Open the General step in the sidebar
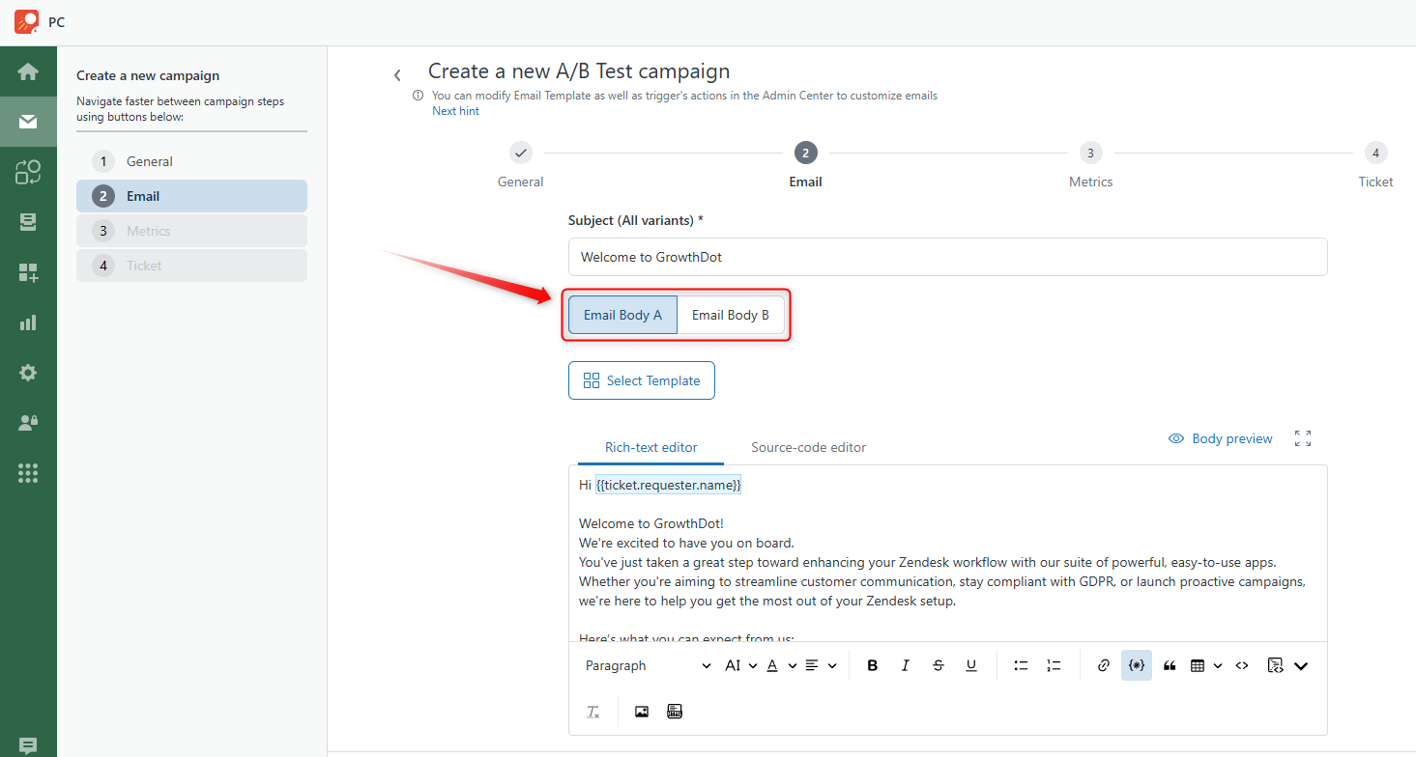 click(x=191, y=161)
